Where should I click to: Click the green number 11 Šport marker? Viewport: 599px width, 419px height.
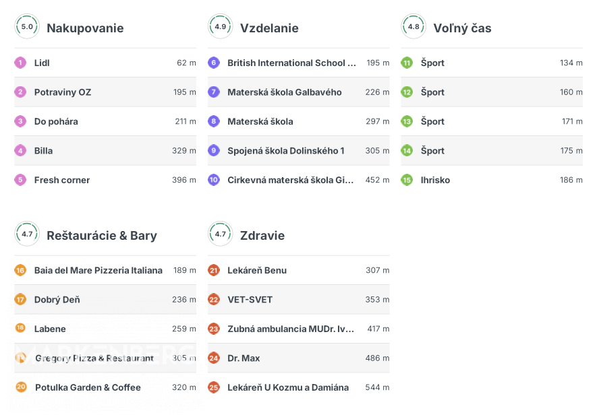click(x=407, y=63)
